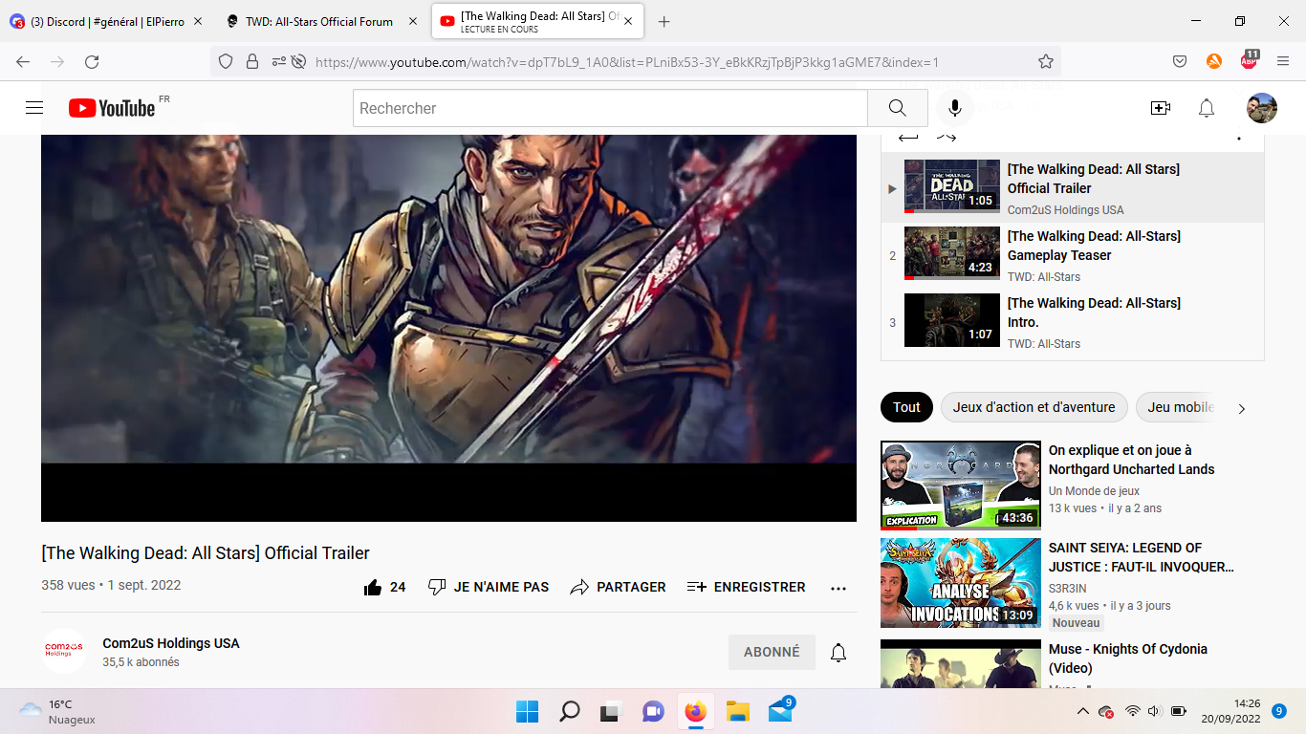Screen dimensions: 1306x734
Task: Toggle playlist loop mode
Action: 907,138
